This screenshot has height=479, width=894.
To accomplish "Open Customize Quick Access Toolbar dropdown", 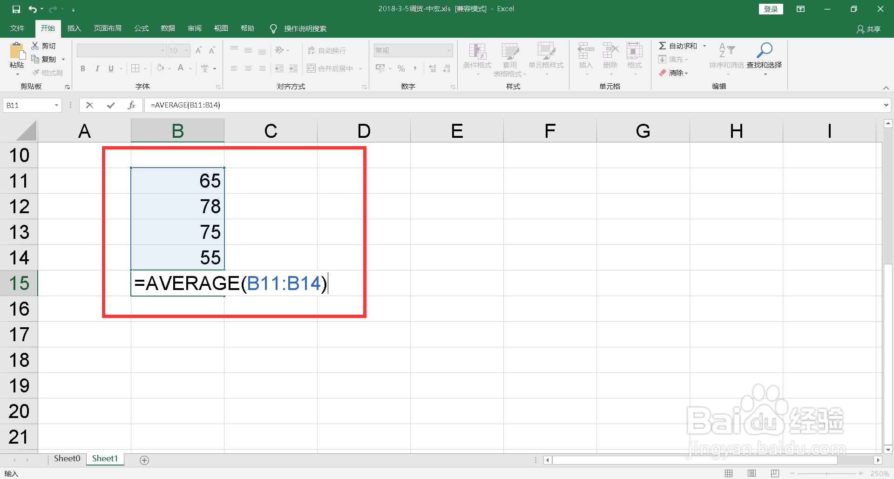I will click(73, 9).
